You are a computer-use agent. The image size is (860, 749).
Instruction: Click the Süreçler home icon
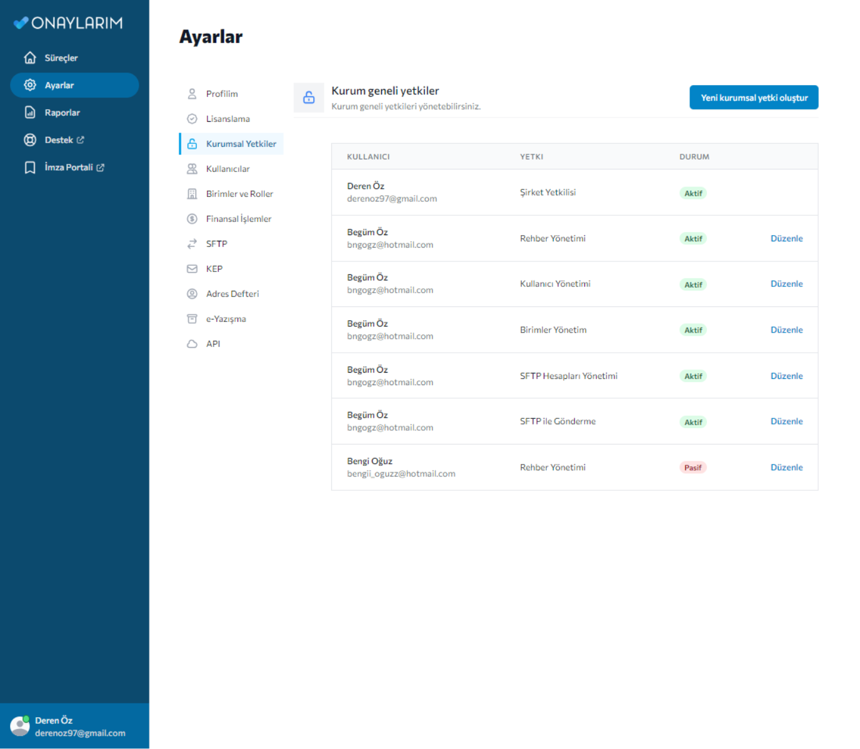(x=30, y=58)
